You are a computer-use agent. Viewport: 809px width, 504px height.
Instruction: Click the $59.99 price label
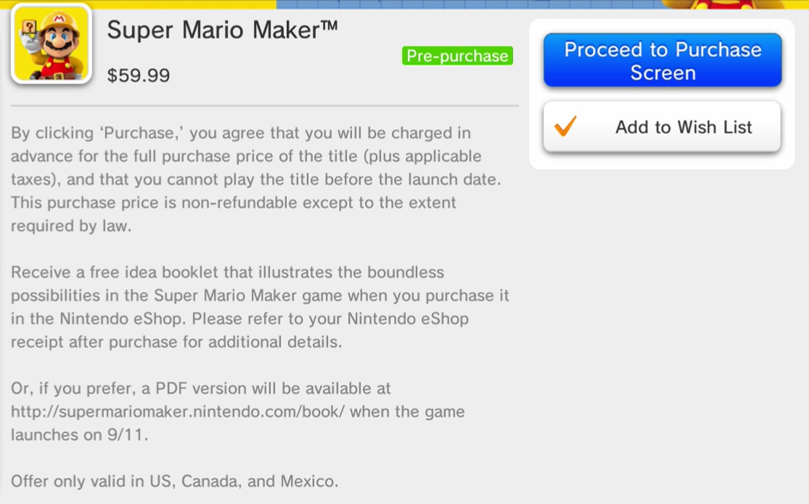138,75
